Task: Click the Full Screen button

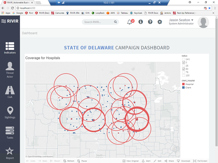Action: (x=200, y=161)
